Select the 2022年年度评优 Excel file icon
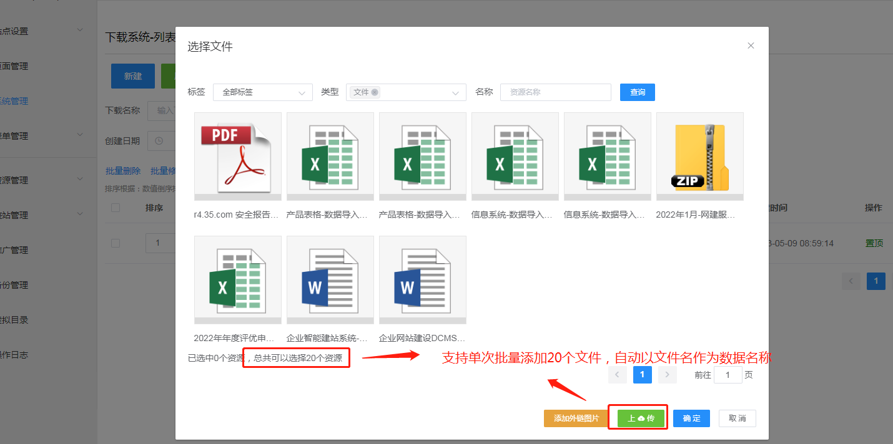 (x=237, y=279)
